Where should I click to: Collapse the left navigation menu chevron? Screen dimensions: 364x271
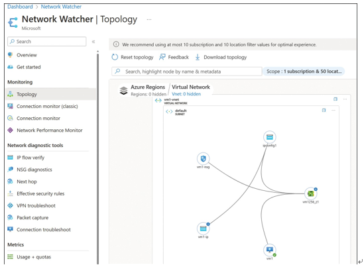coord(93,42)
